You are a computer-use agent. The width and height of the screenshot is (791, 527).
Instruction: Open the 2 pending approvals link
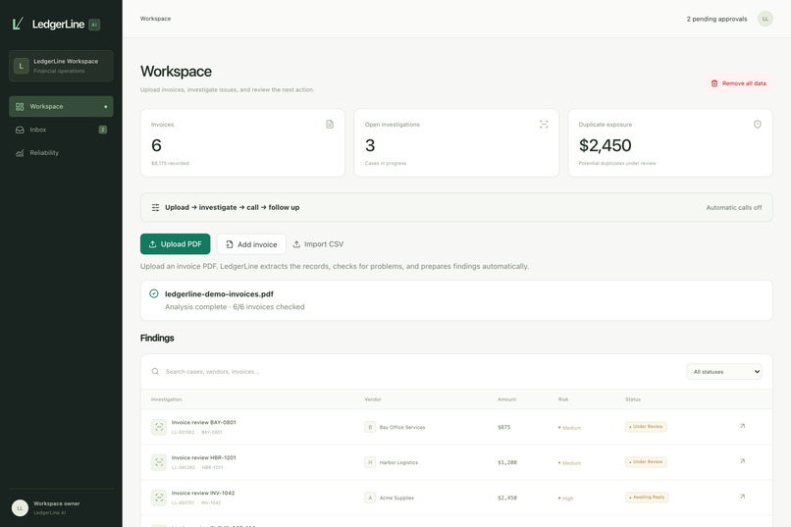pyautogui.click(x=716, y=19)
